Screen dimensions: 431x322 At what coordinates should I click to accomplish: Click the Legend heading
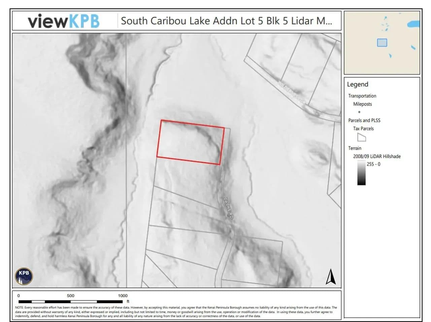358,84
